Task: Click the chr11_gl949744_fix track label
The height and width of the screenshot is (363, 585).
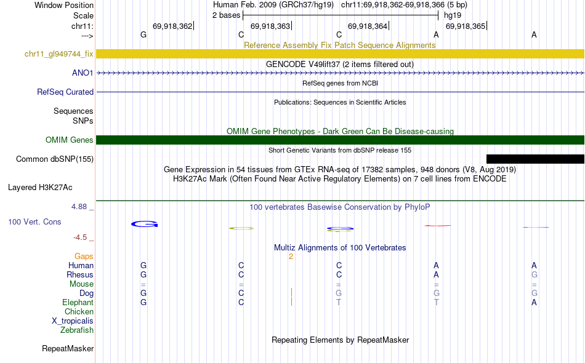Action: [x=59, y=54]
